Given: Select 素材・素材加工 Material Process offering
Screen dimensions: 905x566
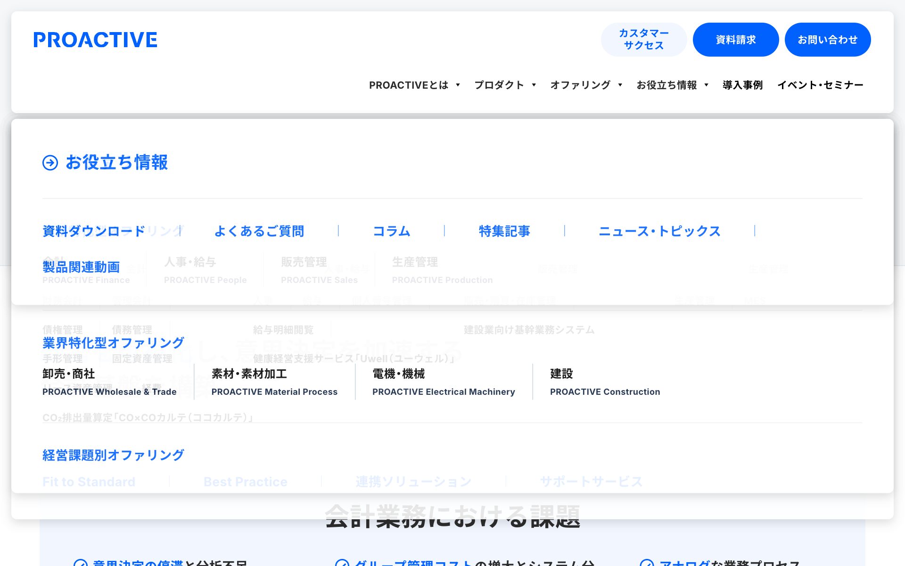Looking at the screenshot, I should click(x=274, y=382).
